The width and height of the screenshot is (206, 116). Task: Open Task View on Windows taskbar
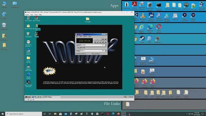(x=50, y=114)
